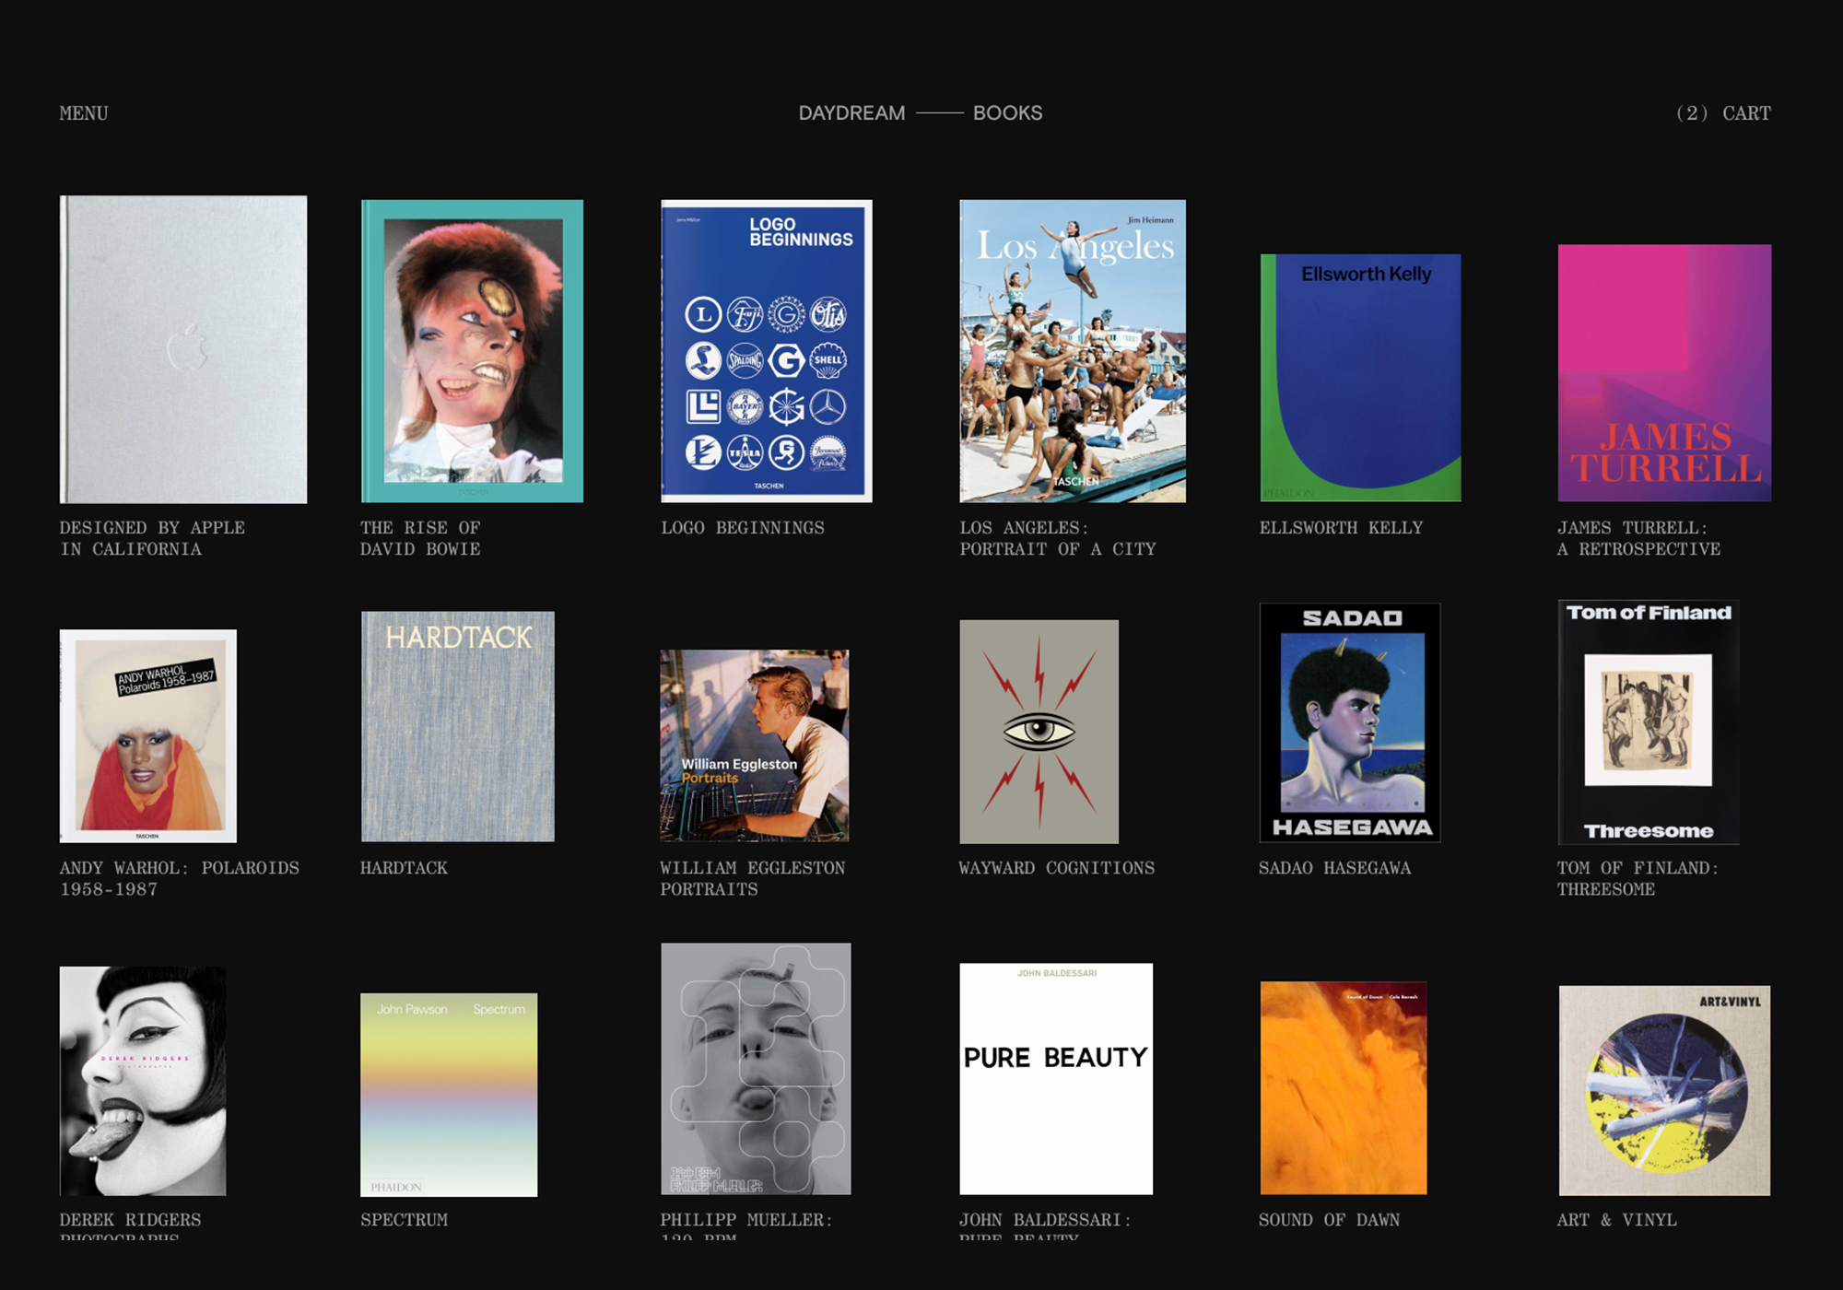Open the shopping CART
This screenshot has height=1290, width=1843.
coord(1722,113)
